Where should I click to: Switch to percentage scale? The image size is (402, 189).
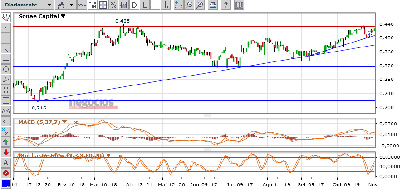(113, 5)
